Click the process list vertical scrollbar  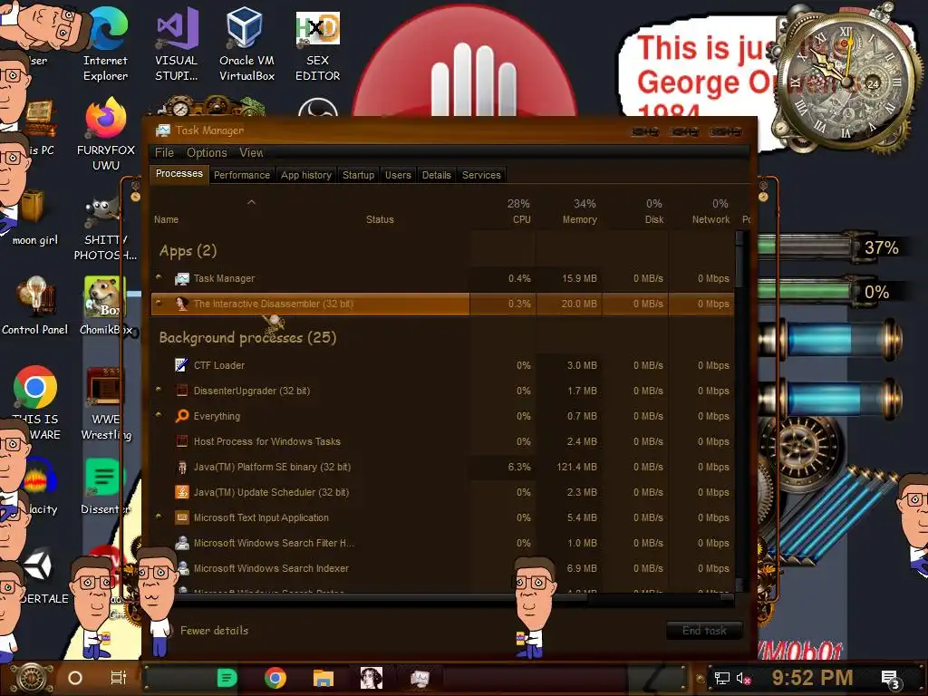(739, 411)
